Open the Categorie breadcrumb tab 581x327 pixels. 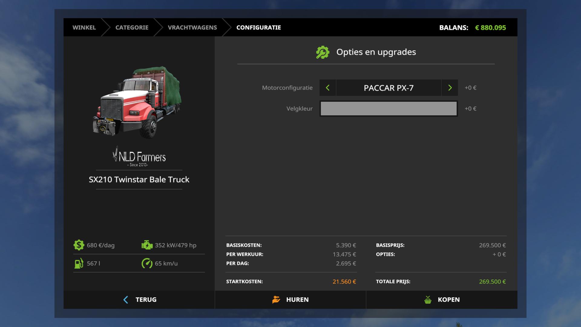pyautogui.click(x=132, y=28)
